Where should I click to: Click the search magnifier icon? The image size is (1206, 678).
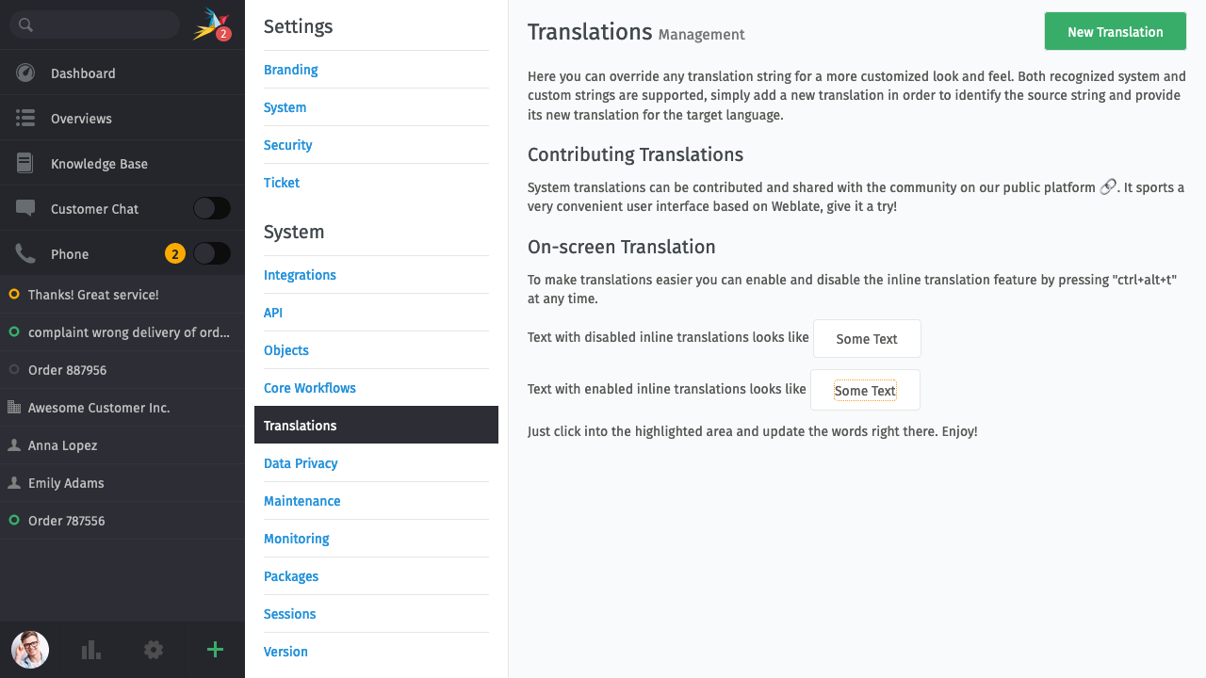(25, 25)
